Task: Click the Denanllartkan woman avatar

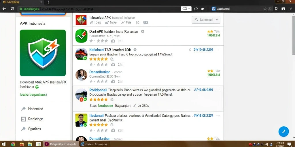Action: pos(81,75)
